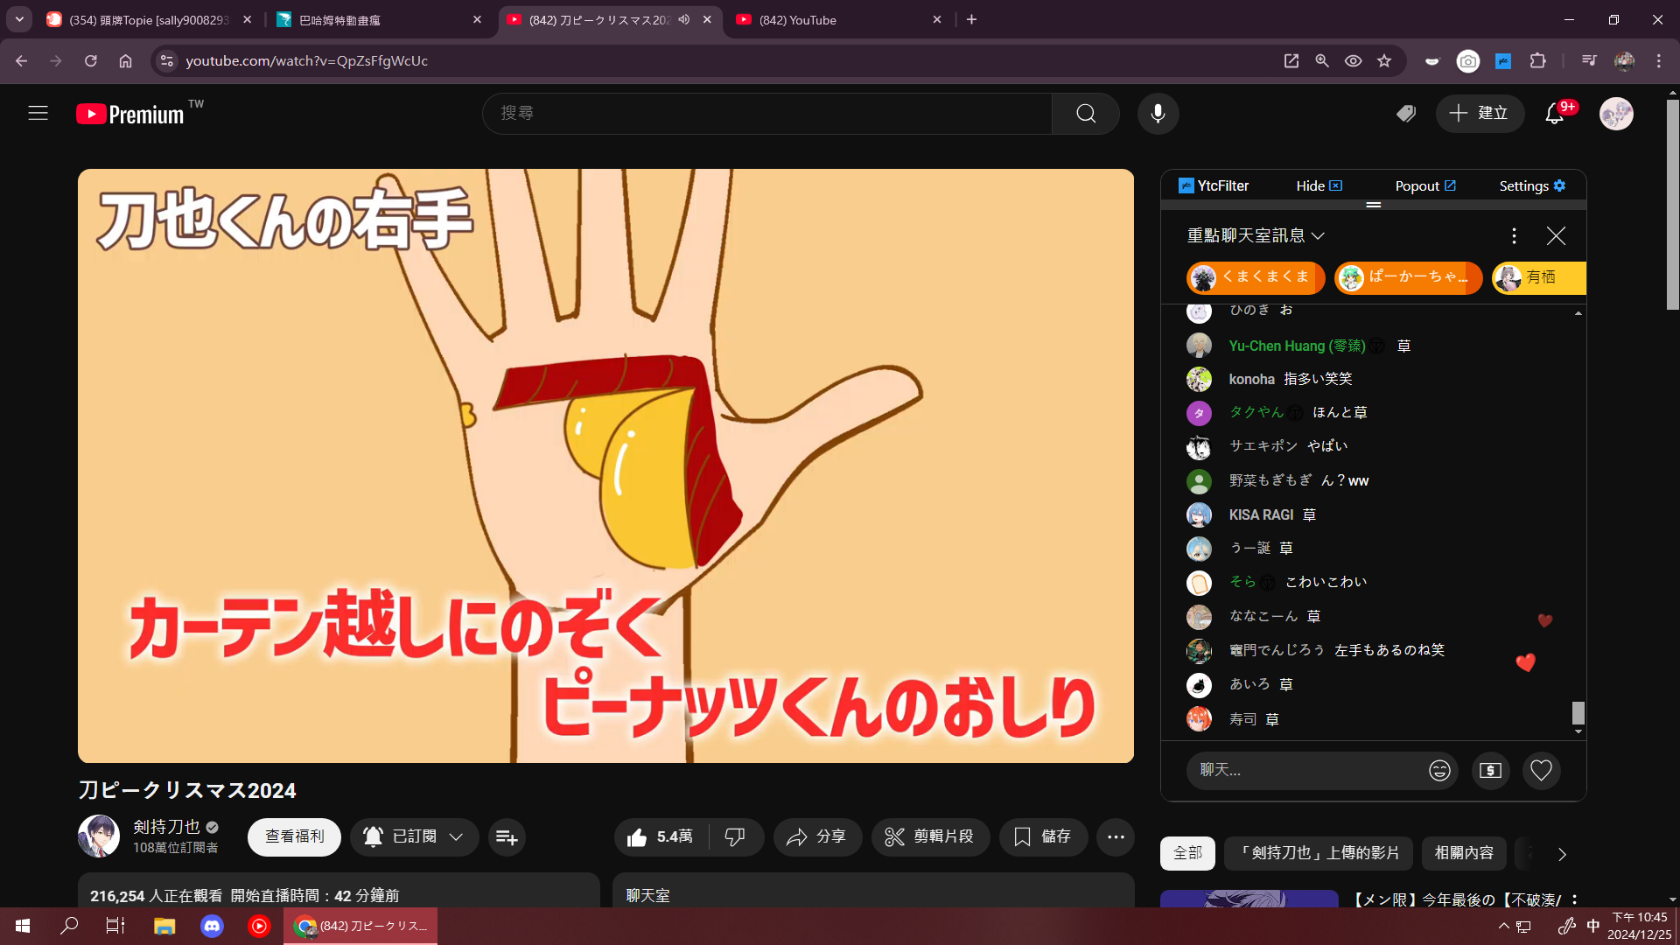Show more filter chips with right arrow
The width and height of the screenshot is (1680, 945).
coord(1563,853)
